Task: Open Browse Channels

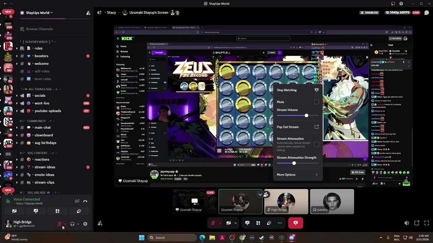Action: point(54,29)
